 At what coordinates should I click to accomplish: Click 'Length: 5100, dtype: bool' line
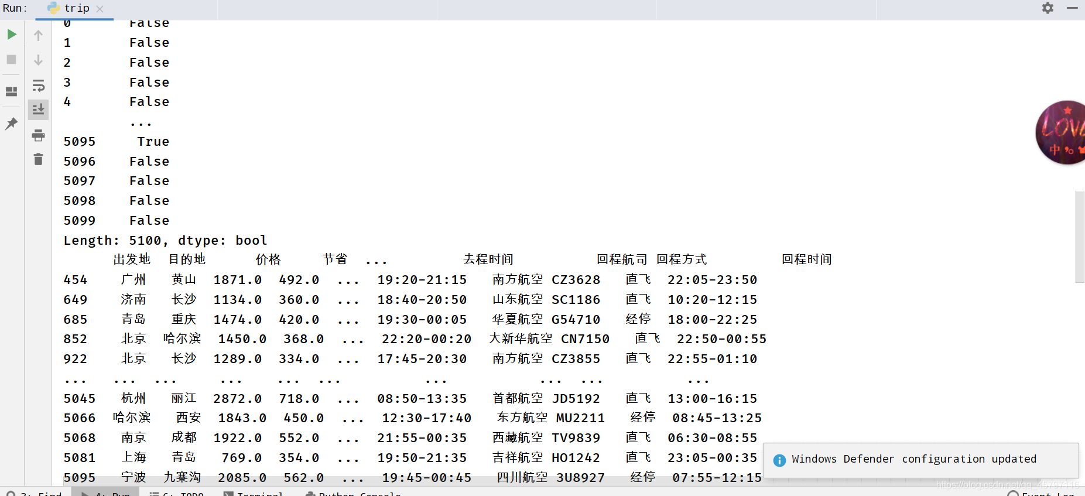point(165,240)
